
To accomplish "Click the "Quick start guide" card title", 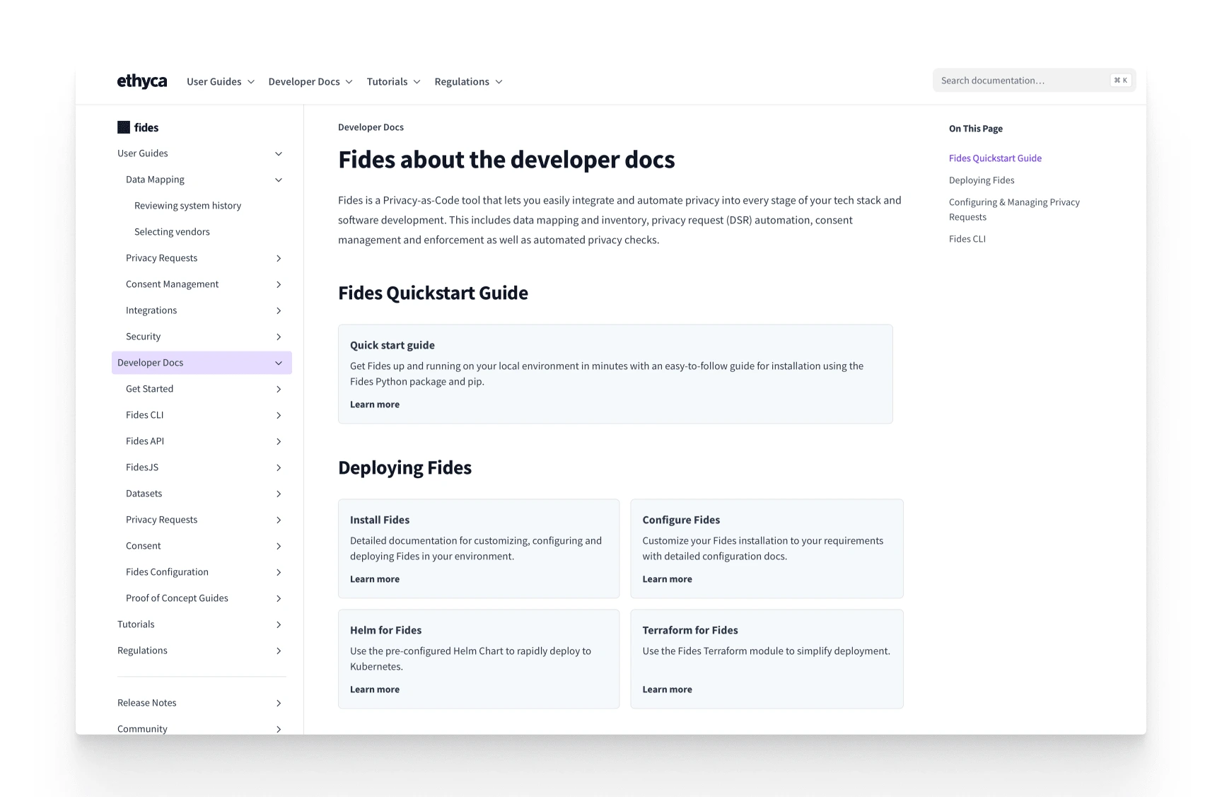I will point(392,345).
